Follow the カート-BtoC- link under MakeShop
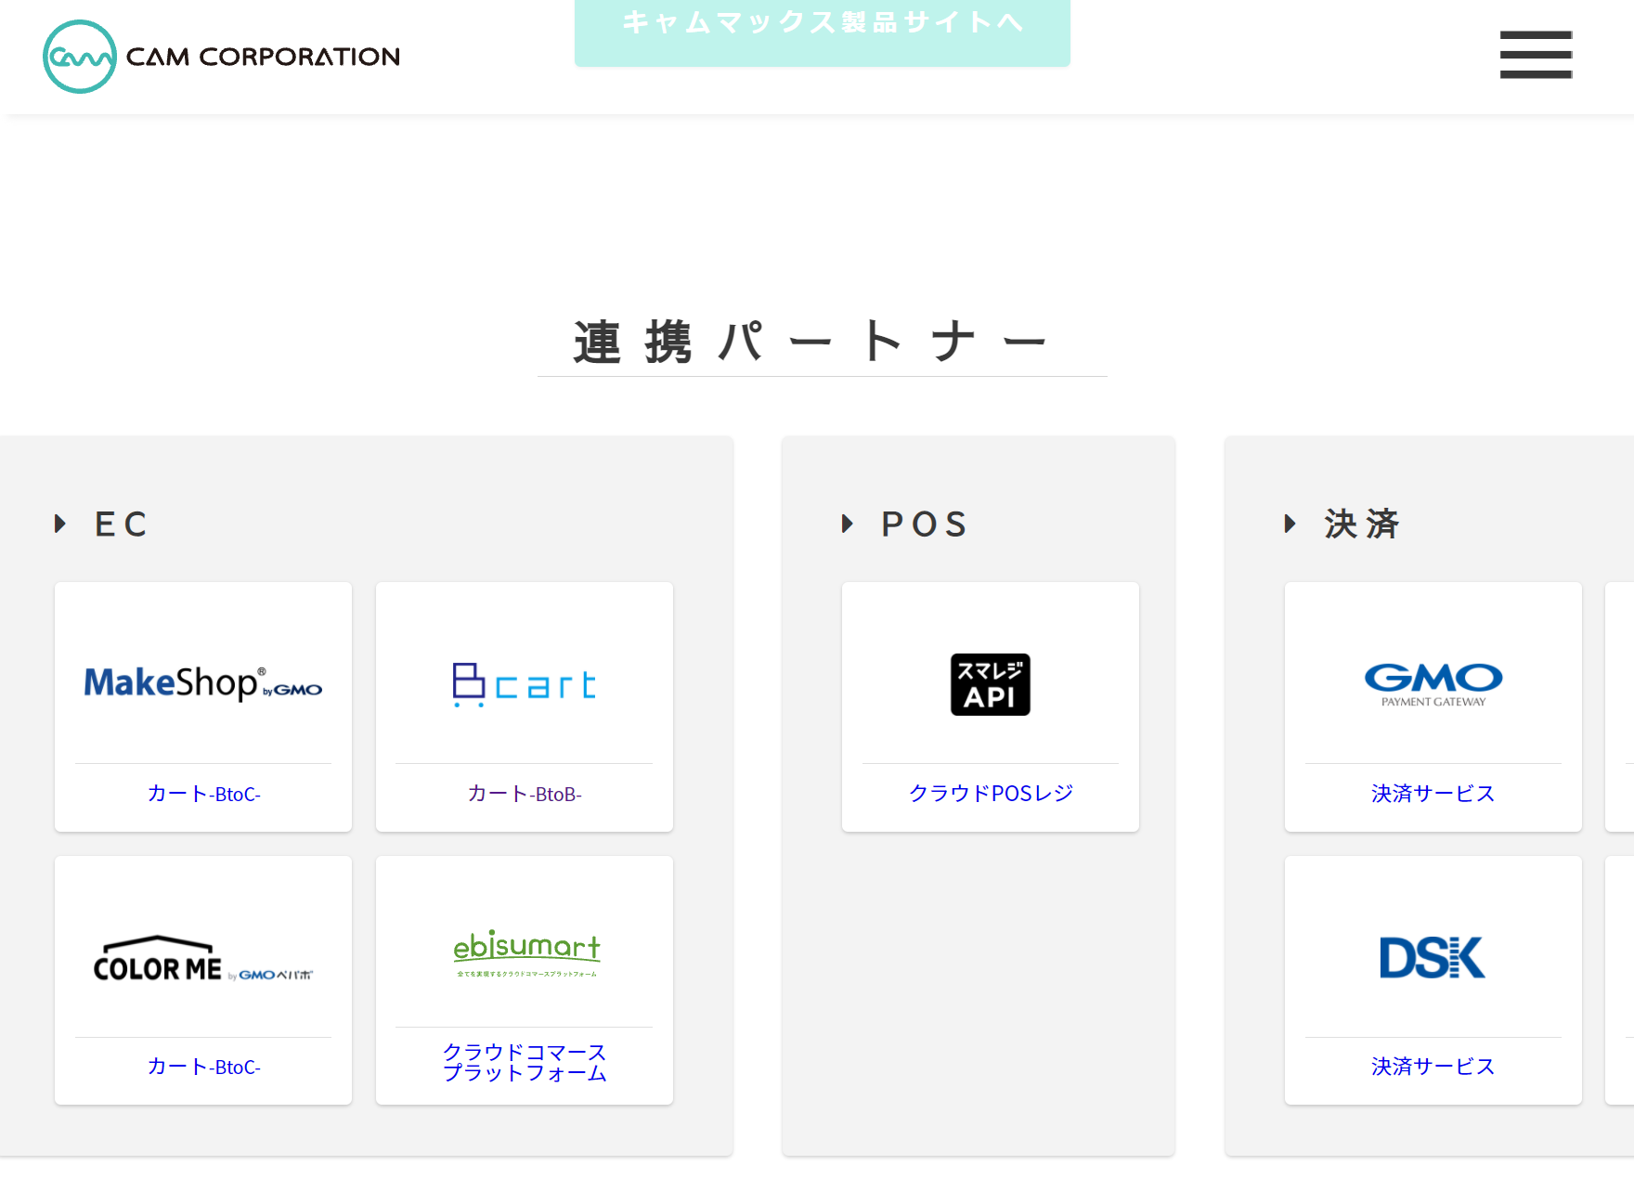Viewport: 1634px width, 1178px height. [203, 794]
